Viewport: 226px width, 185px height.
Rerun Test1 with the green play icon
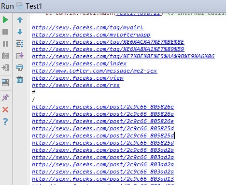click(5, 20)
